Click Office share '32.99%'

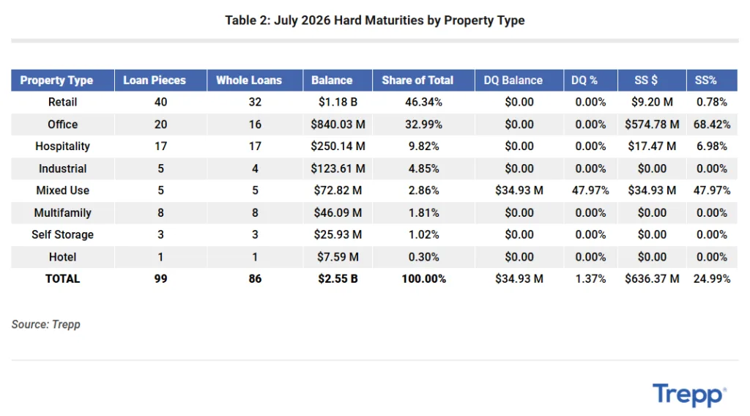(x=424, y=125)
